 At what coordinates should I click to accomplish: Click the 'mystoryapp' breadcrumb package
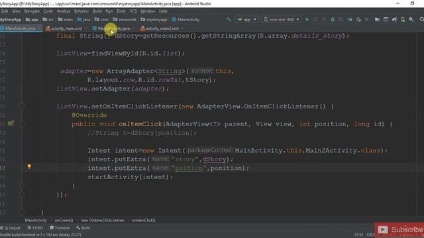coord(154,19)
